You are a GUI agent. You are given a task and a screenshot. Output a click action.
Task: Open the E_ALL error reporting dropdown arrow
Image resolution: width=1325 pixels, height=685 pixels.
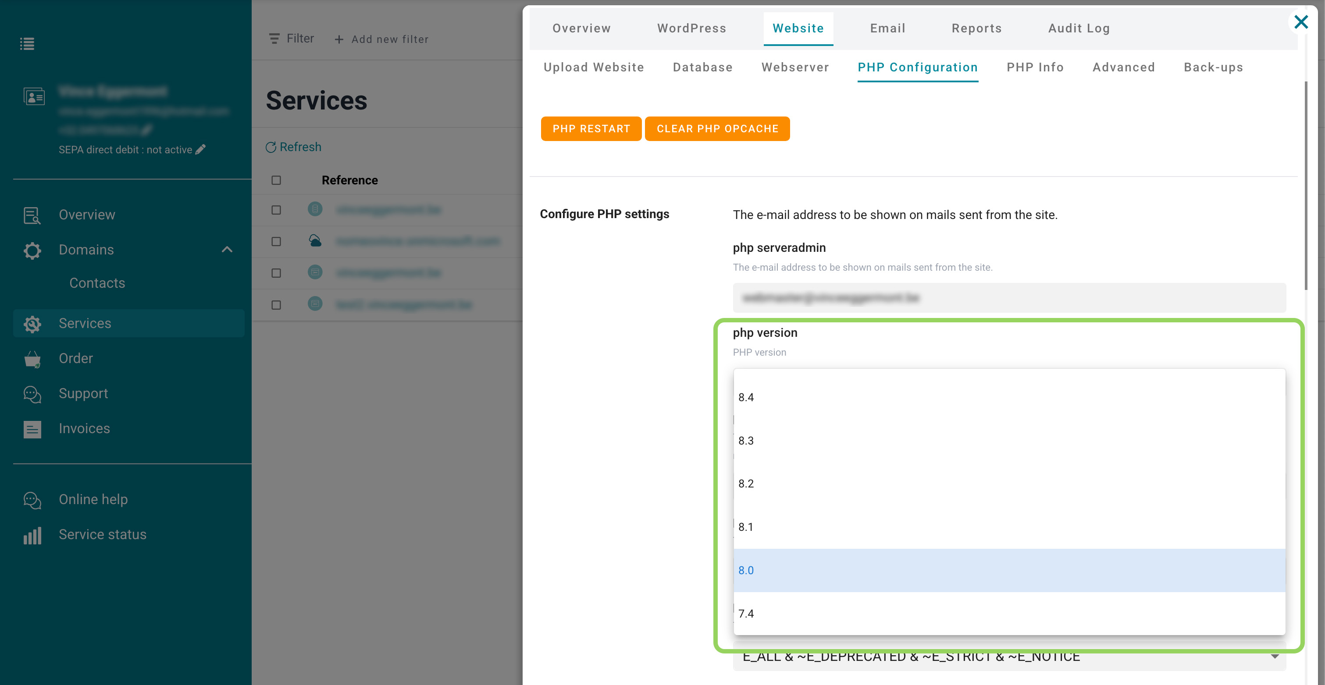1275,656
